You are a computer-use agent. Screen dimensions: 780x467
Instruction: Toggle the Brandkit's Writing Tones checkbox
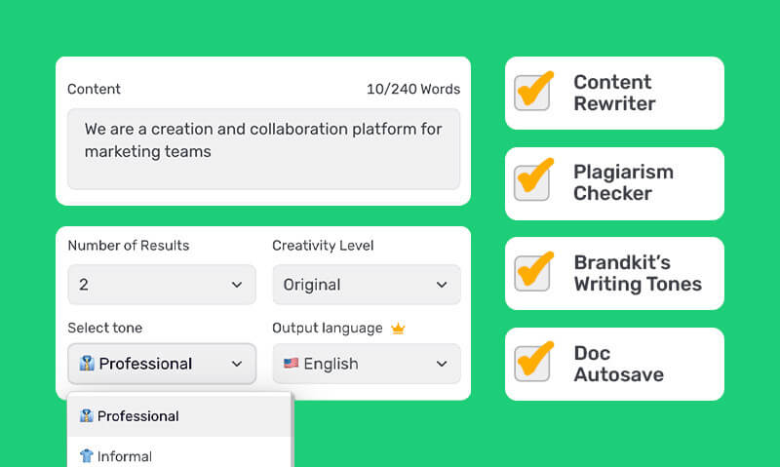[532, 273]
